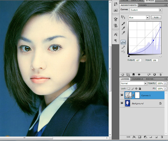Click the black point slider triangle
168x141 pixels.
click(x=129, y=56)
